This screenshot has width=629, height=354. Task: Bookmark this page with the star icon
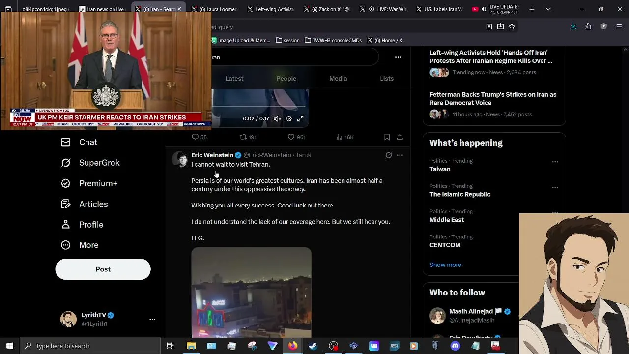(x=512, y=27)
